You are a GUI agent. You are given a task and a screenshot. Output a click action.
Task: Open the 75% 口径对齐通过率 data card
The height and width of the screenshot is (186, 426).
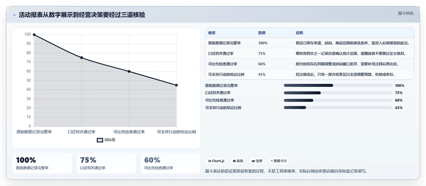pyautogui.click(x=106, y=163)
